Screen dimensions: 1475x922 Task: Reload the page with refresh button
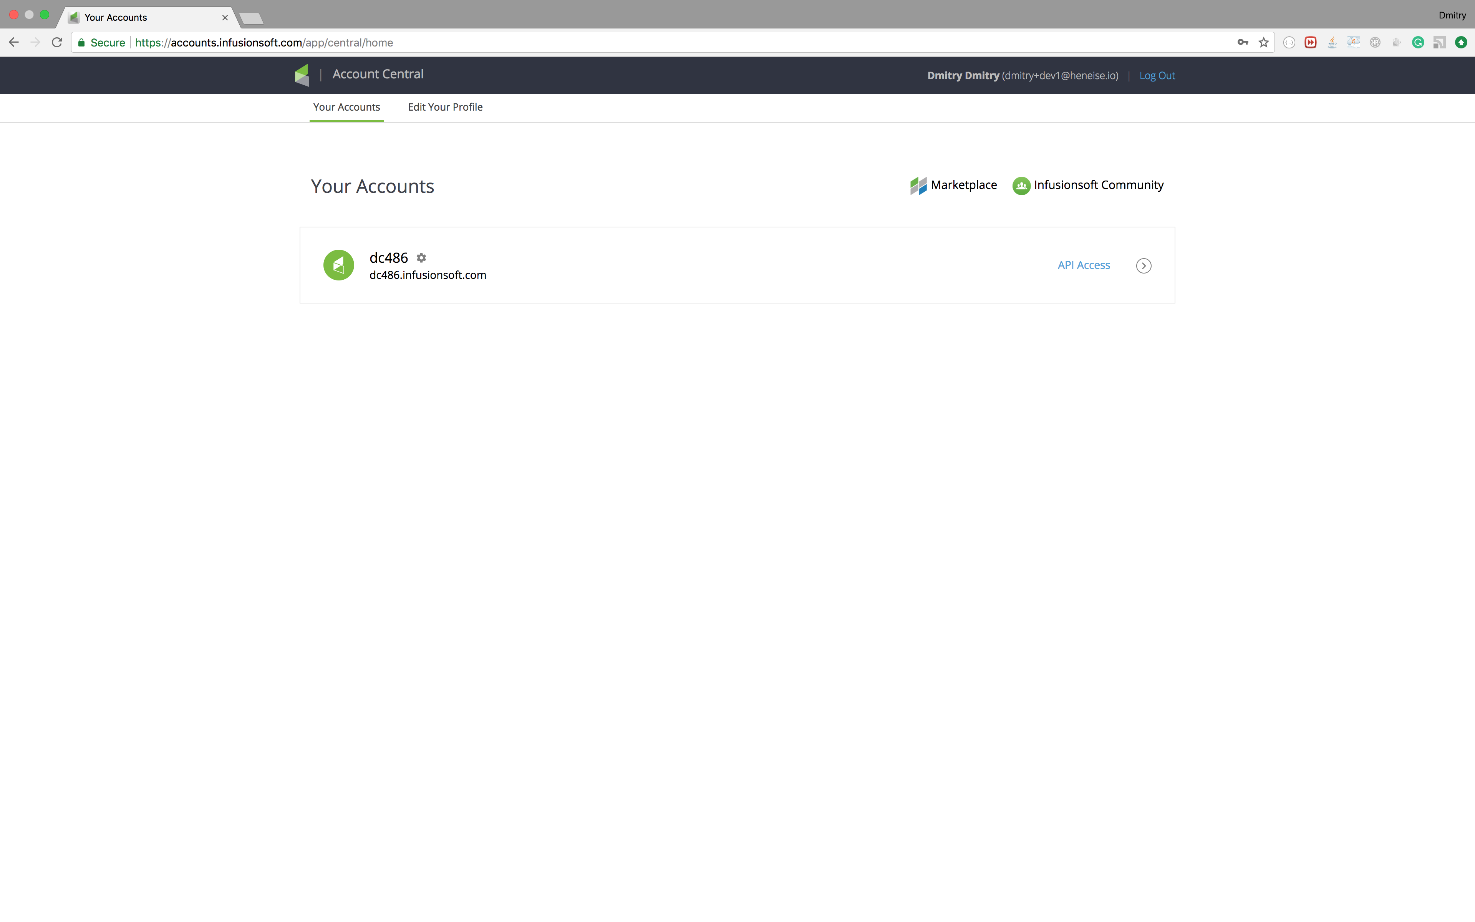(x=57, y=43)
